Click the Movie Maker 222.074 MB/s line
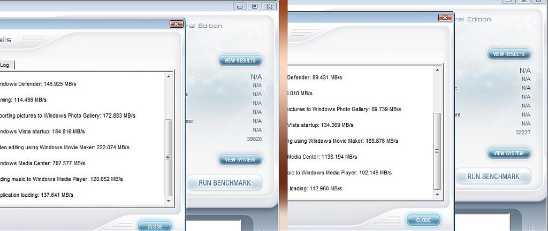Screen dimensions: 548x231 click(65, 147)
